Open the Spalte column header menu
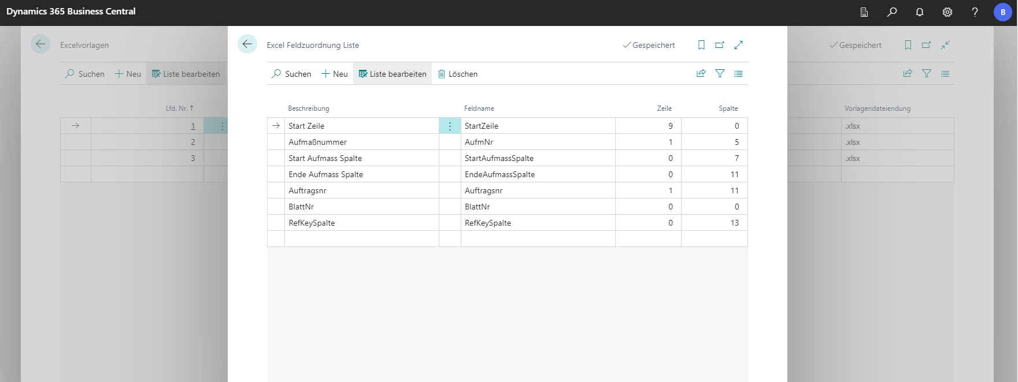The image size is (1018, 382). pyautogui.click(x=728, y=108)
